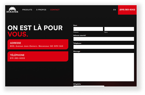This screenshot has width=145, height=95.
Task: Click the Téléphone card showing 819-383-5002
Action: click(38, 56)
